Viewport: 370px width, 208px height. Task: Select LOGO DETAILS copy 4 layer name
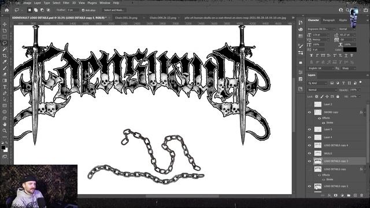[x=336, y=146]
